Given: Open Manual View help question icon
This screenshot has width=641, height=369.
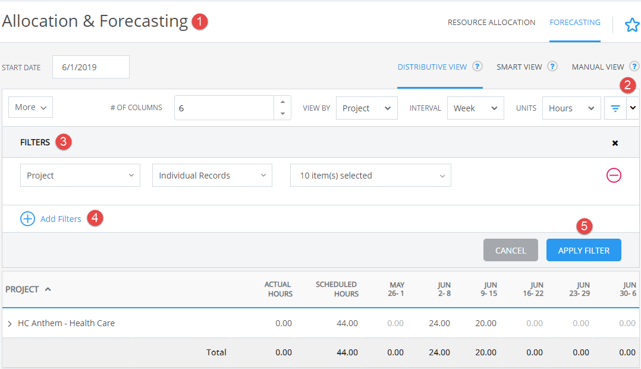Looking at the screenshot, I should coord(634,66).
